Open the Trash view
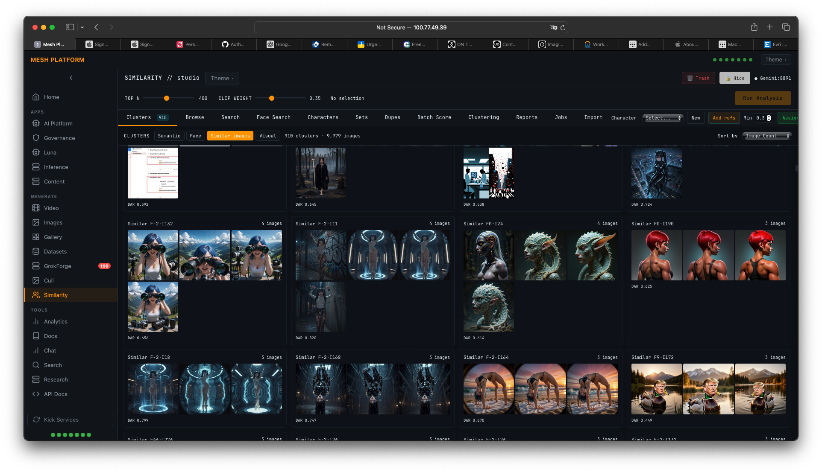 (x=698, y=78)
